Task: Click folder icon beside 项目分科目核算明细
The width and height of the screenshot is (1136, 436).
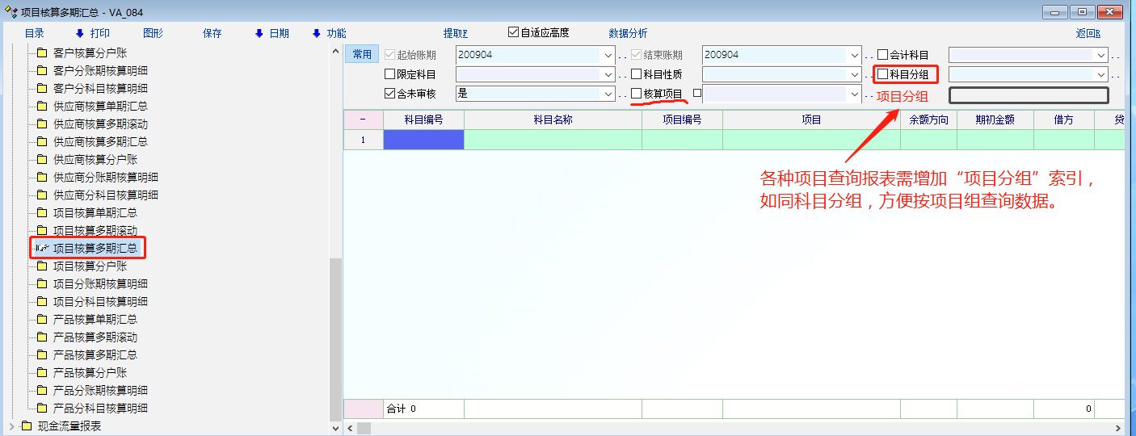Action: point(42,302)
